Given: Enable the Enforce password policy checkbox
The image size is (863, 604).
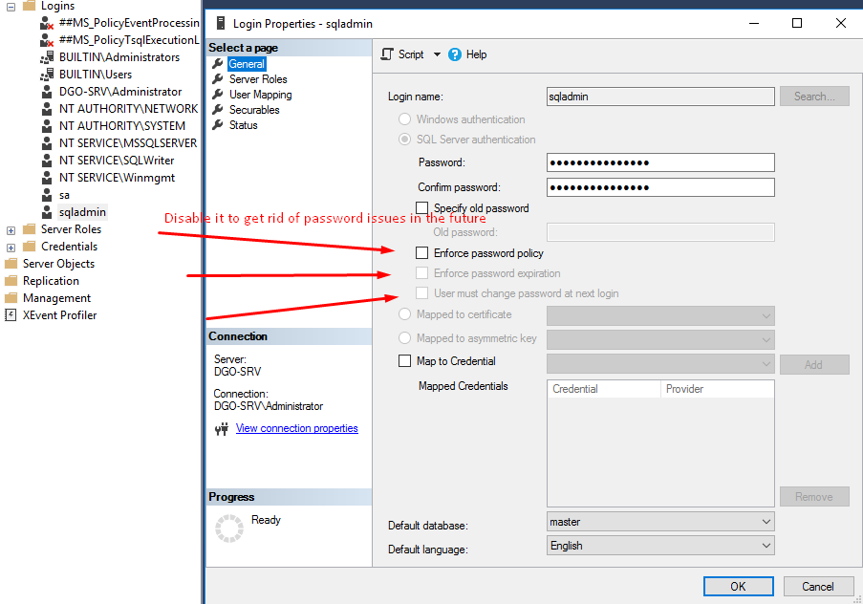Looking at the screenshot, I should click(421, 252).
